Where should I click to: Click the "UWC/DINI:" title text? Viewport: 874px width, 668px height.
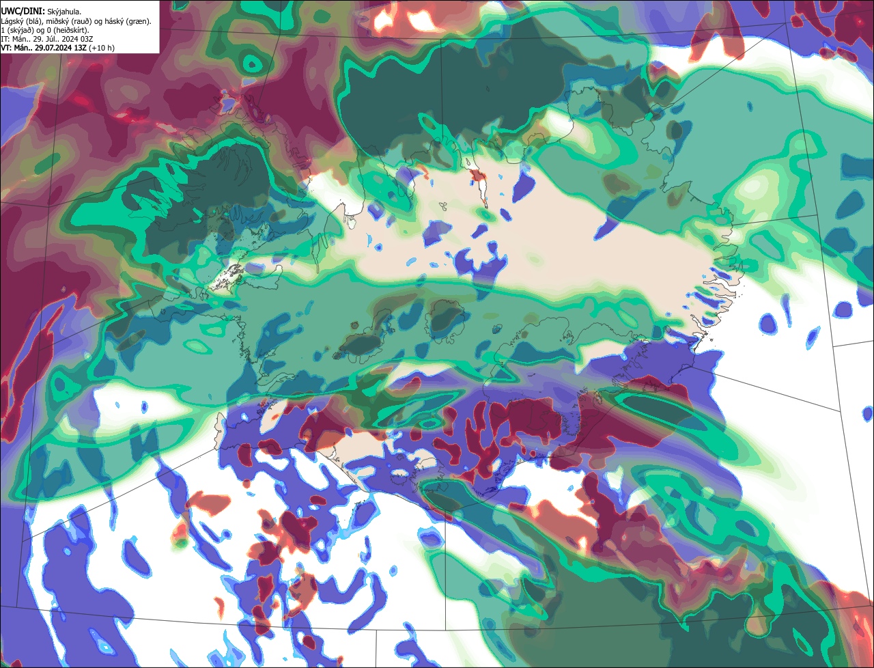click(x=23, y=12)
